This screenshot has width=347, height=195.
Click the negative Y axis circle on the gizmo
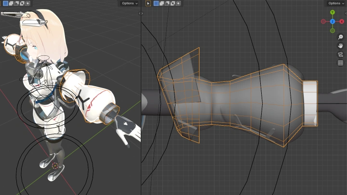[x=333, y=30]
